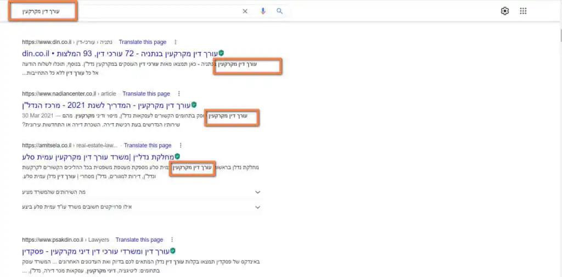Open three-dot menu for amitsela result
The image size is (562, 277).
click(181, 146)
